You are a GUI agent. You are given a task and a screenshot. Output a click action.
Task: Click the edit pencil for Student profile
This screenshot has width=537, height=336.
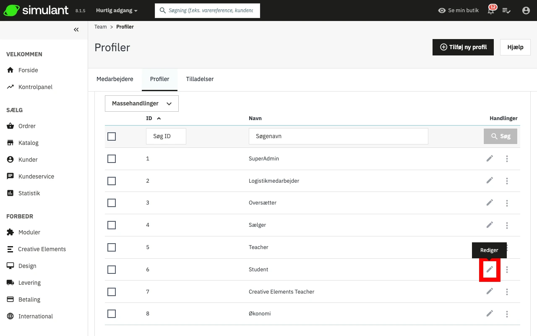(490, 269)
